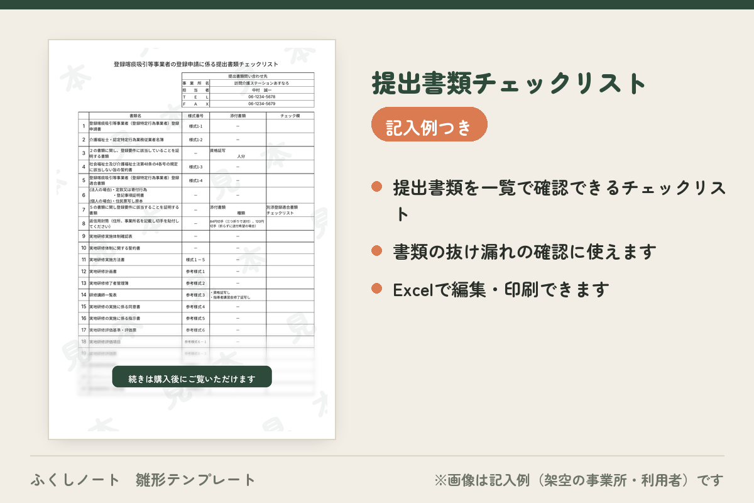
Task: Click the 参考様式1 cell
Action: point(195,272)
